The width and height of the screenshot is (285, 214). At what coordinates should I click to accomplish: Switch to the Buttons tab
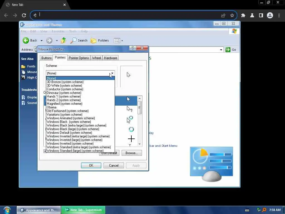(46, 58)
